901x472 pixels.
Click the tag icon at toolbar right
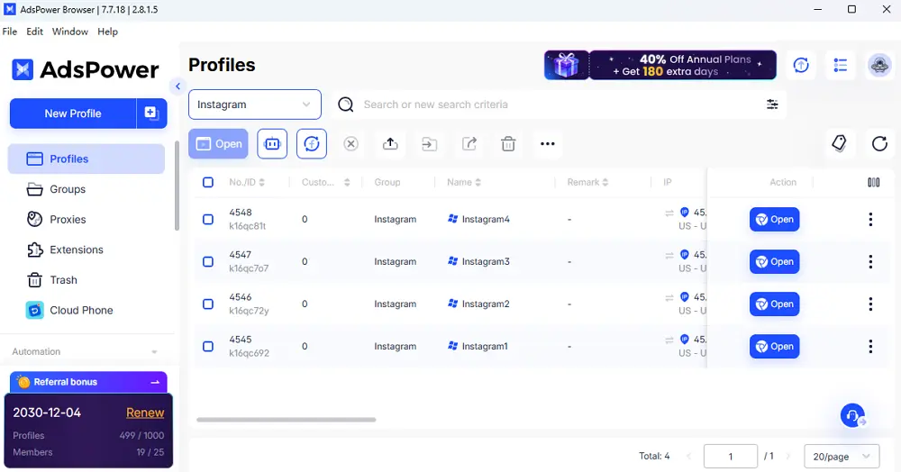tap(839, 143)
